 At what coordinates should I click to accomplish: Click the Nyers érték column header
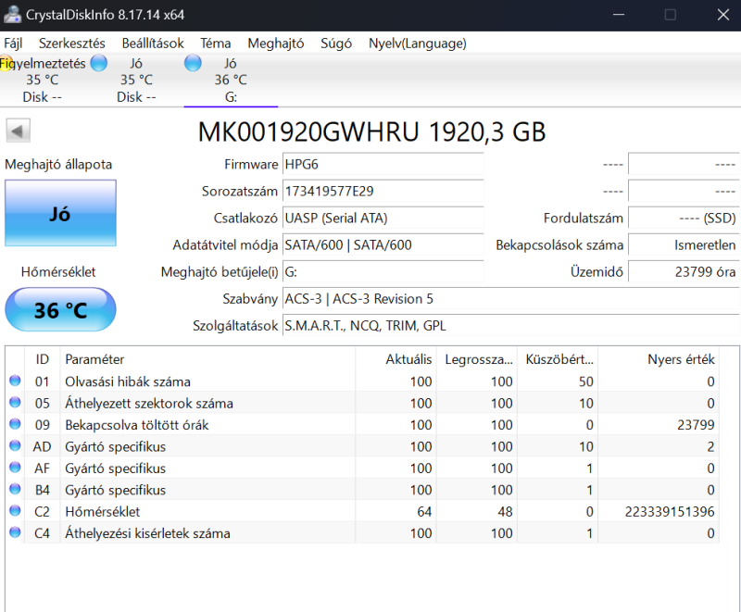(659, 359)
